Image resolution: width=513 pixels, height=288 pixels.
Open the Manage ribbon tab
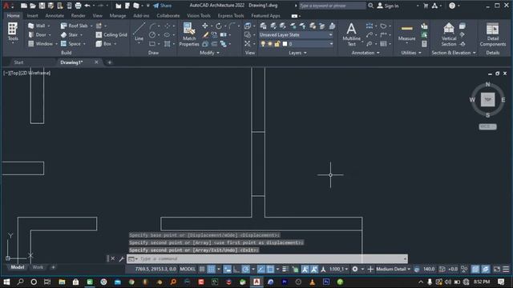click(118, 16)
